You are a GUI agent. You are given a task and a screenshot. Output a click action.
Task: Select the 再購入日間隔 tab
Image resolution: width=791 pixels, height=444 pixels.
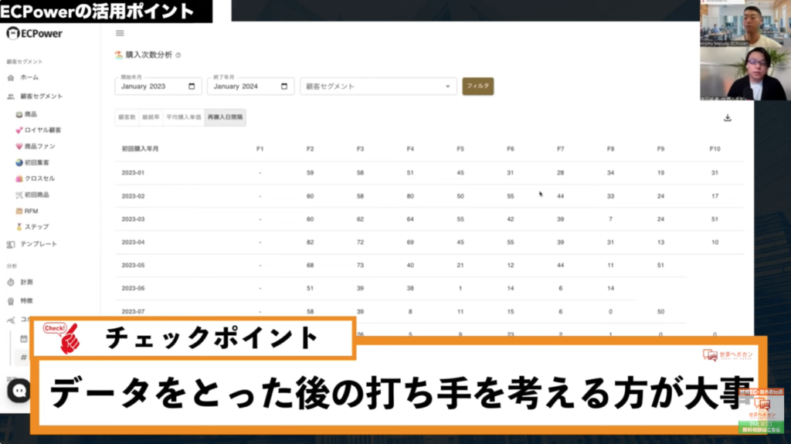[x=225, y=117]
